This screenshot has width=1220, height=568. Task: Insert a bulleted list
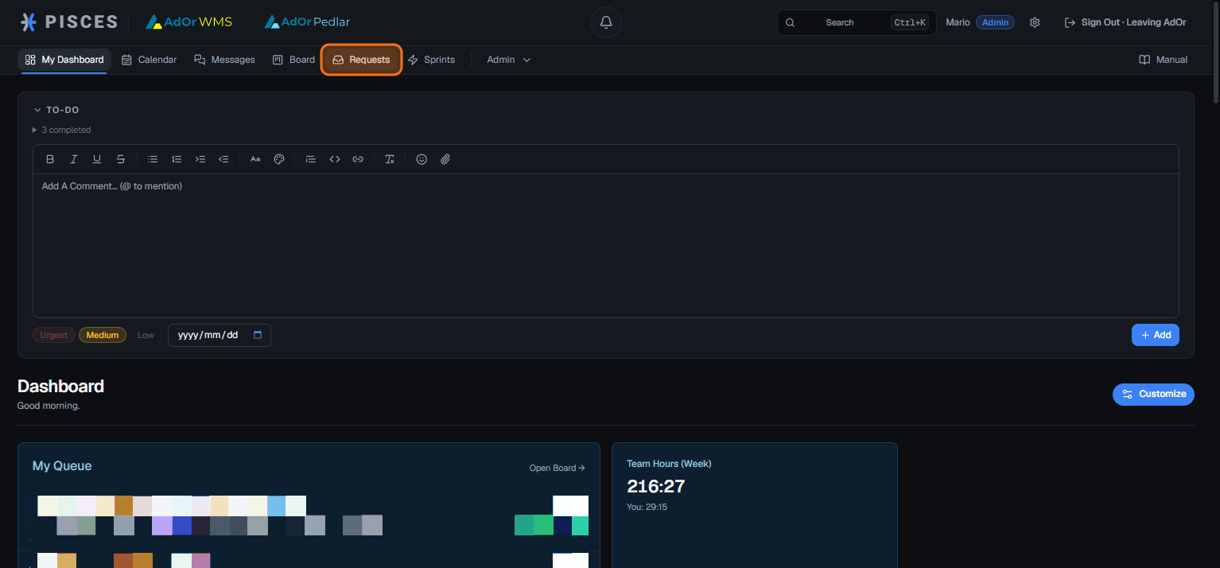[153, 159]
